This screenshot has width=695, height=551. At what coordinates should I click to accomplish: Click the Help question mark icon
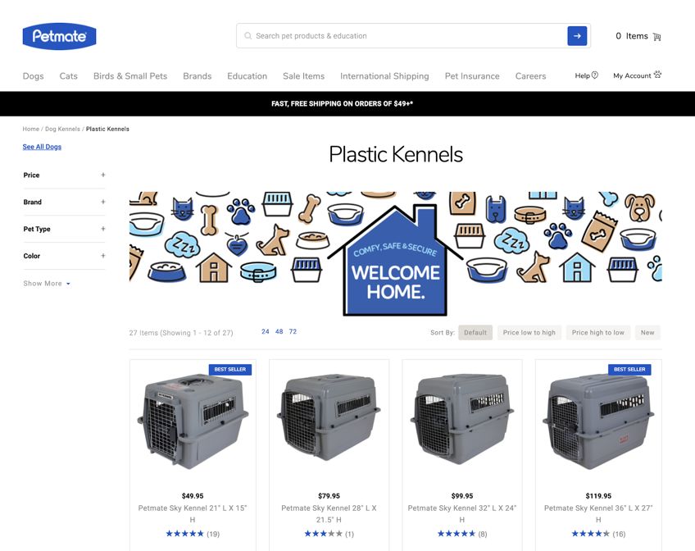tap(595, 75)
